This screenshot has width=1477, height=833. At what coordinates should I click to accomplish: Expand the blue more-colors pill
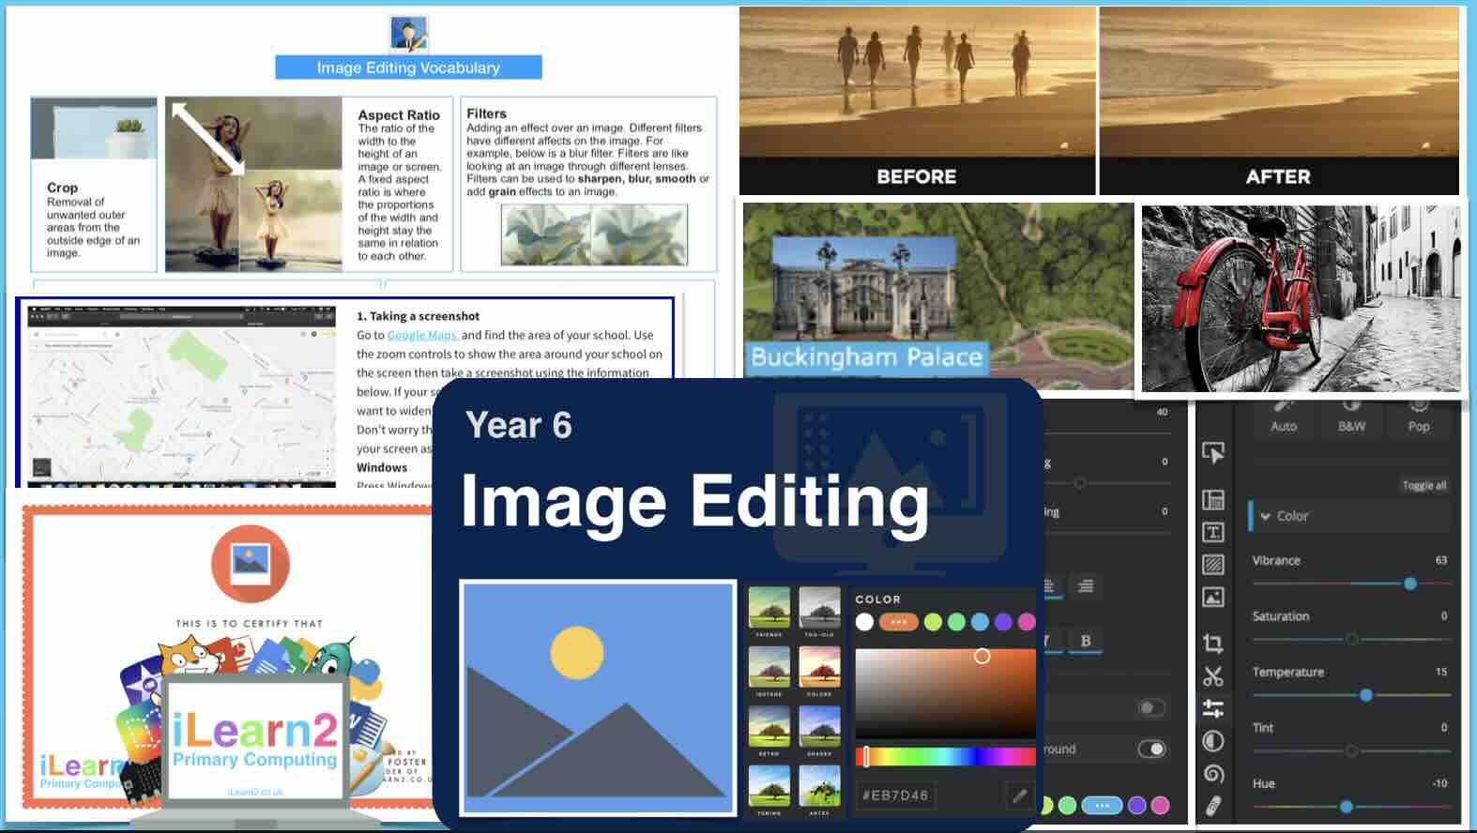pos(1102,805)
